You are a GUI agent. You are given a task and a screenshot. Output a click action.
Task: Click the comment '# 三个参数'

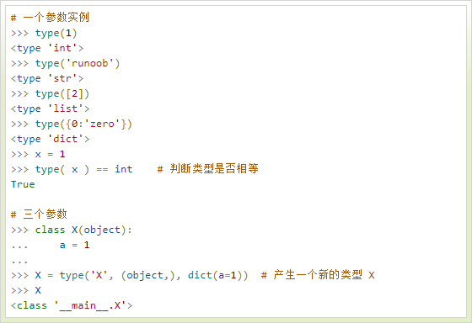coord(39,214)
